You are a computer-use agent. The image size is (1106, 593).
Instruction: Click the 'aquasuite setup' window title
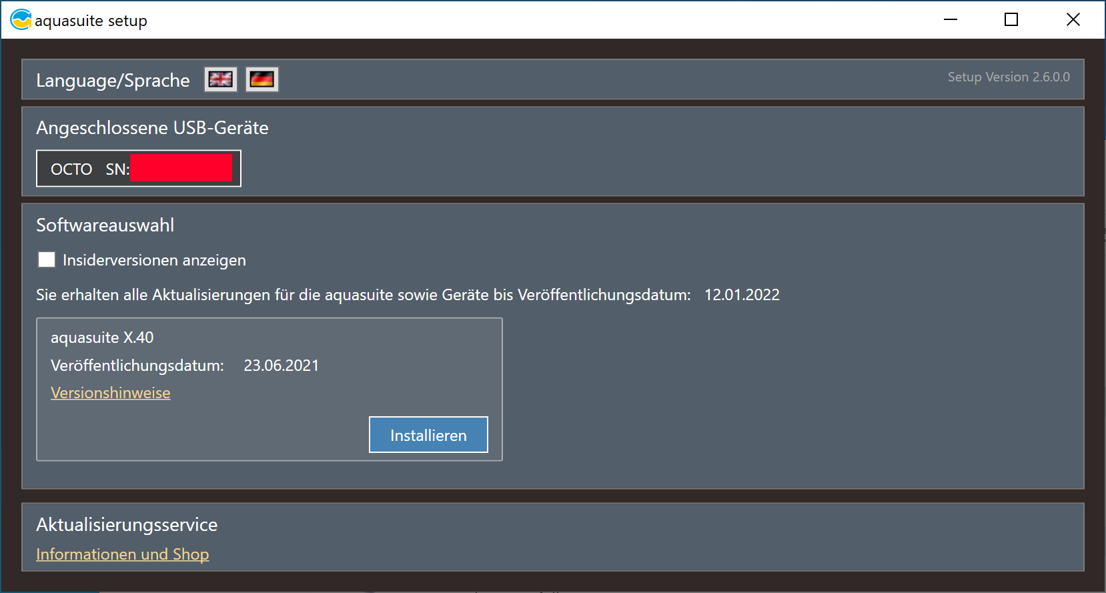91,21
